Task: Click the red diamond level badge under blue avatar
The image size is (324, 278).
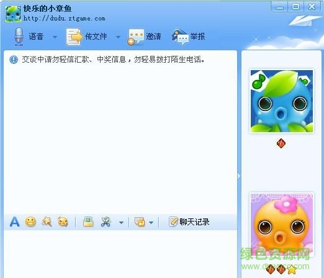Action: click(x=281, y=143)
